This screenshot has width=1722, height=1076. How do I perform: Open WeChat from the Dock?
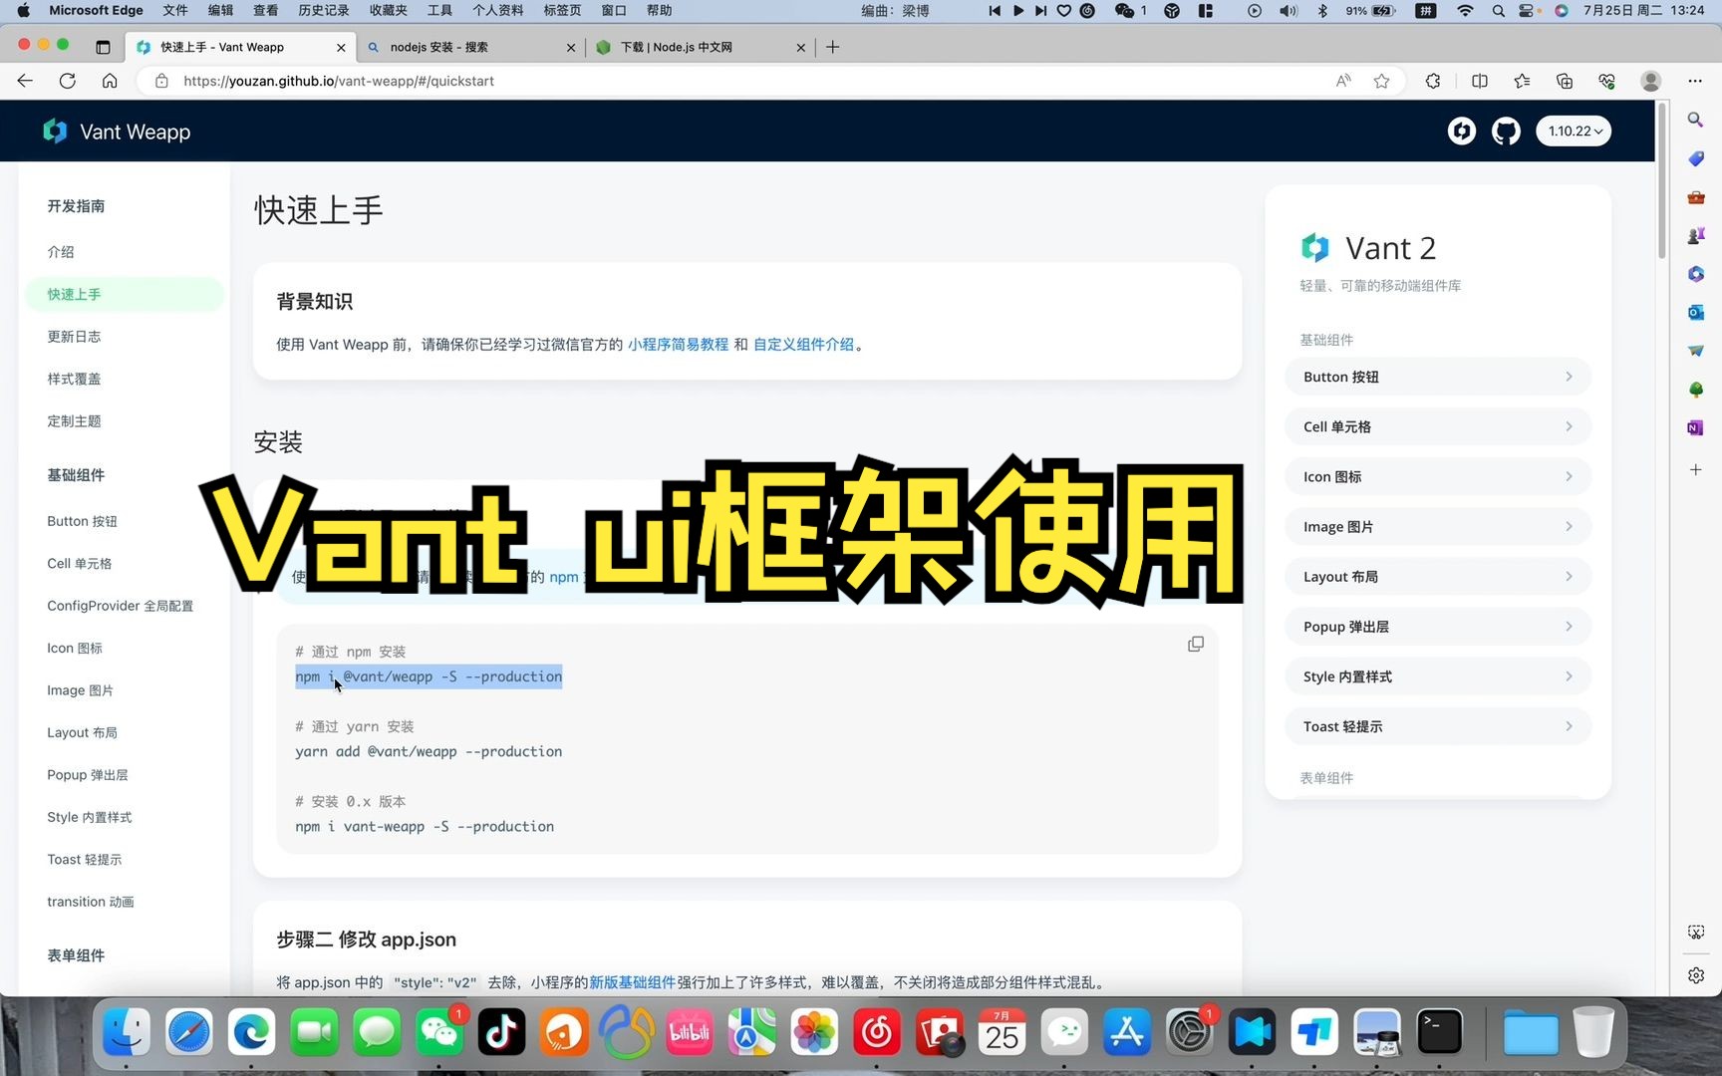[x=438, y=1032]
